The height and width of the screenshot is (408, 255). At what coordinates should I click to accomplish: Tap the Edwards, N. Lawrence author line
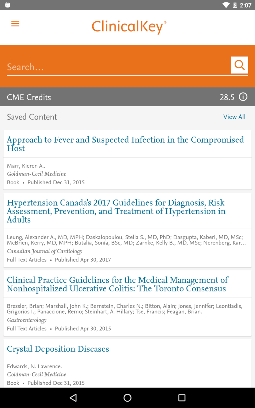pyautogui.click(x=34, y=366)
